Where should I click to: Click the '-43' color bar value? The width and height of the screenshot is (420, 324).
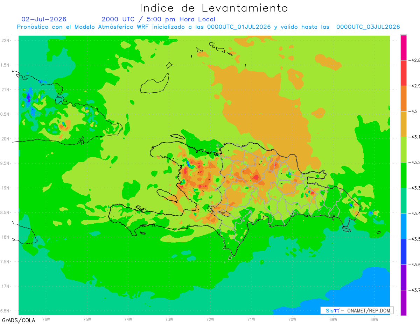tap(413, 111)
